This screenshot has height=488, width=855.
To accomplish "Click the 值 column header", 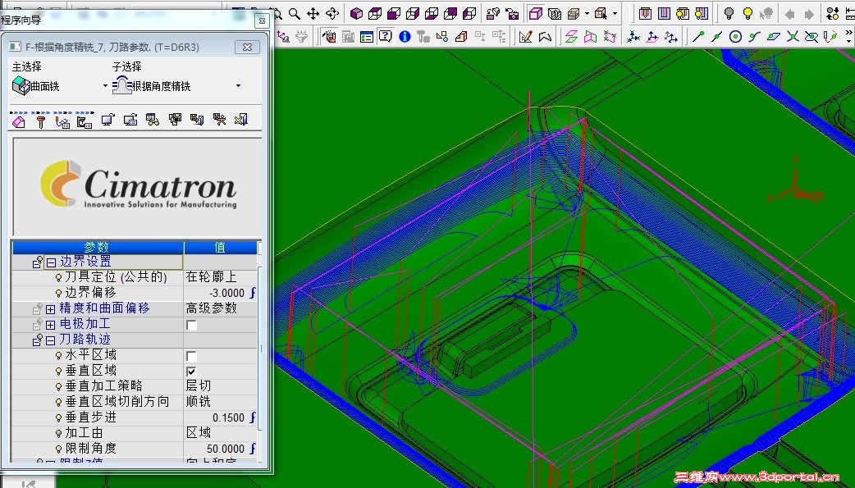I will coord(220,248).
